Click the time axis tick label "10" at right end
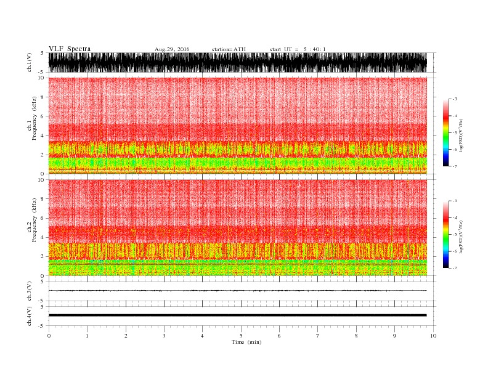488x377 pixels. click(x=433, y=336)
